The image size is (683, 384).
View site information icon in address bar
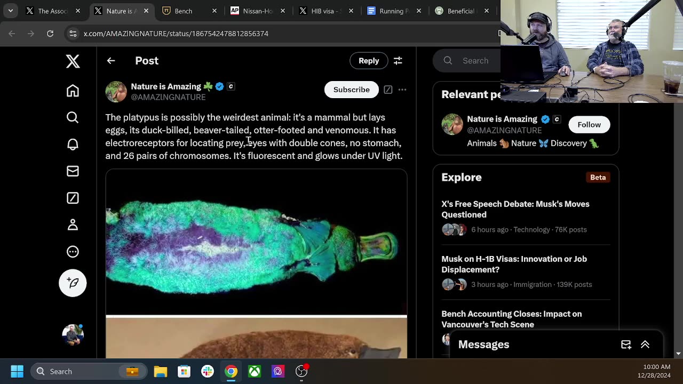click(x=73, y=34)
